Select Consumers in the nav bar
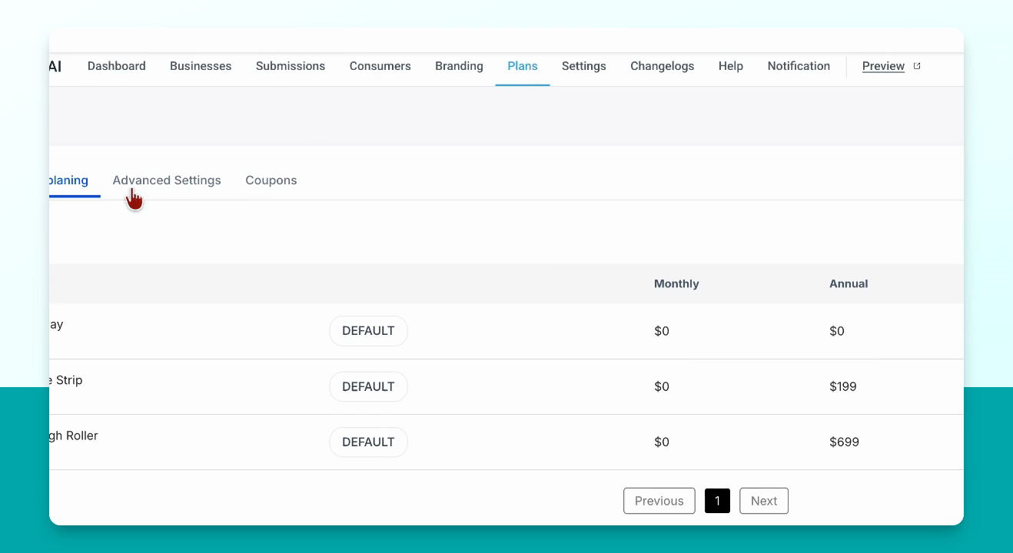Image resolution: width=1013 pixels, height=553 pixels. [x=380, y=66]
